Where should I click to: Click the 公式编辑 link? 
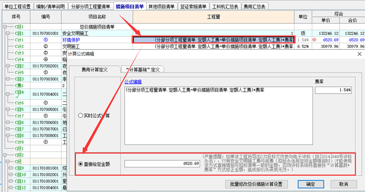click(133, 82)
